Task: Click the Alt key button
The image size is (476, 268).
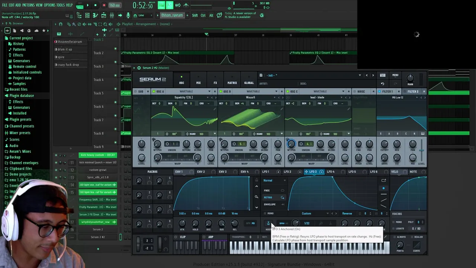Action: coord(211,15)
